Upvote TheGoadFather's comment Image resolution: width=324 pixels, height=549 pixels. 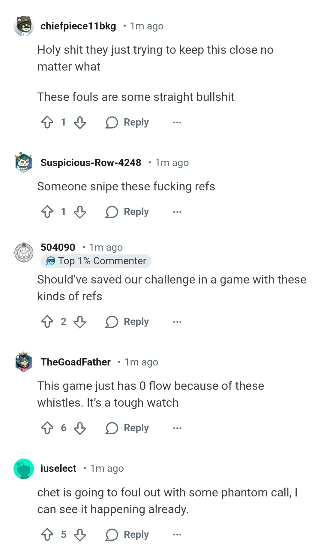point(47,428)
